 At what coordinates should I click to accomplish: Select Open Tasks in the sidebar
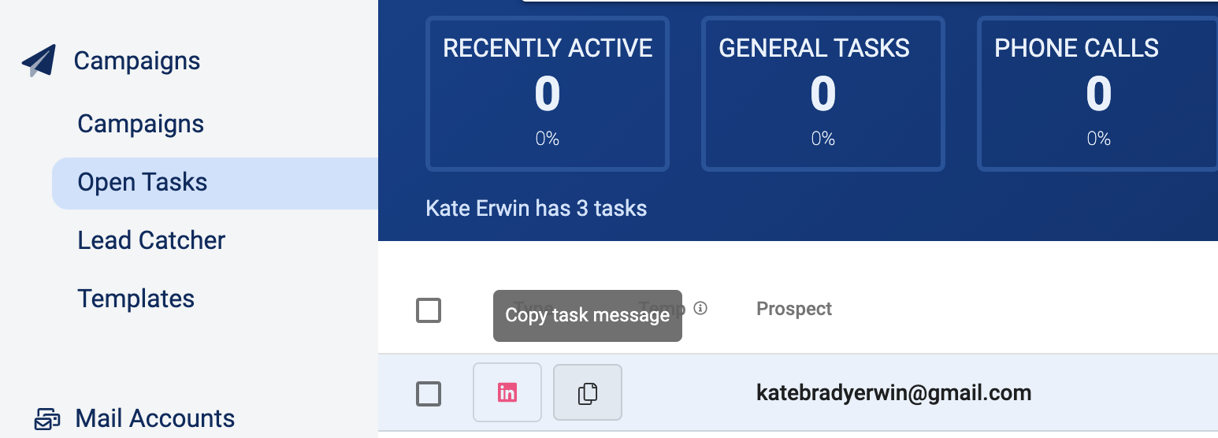pos(143,182)
